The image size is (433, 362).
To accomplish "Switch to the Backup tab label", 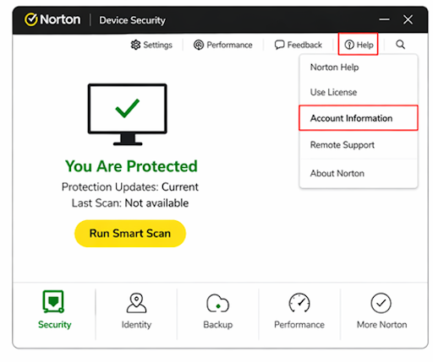I will [218, 325].
